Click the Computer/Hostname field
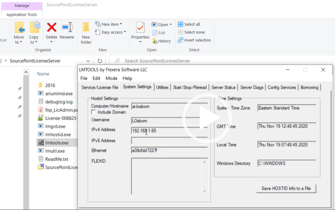 [169, 106]
